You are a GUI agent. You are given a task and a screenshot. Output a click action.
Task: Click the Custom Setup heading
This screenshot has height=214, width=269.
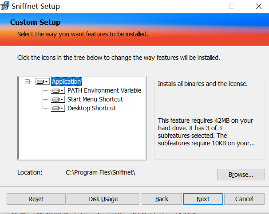(x=35, y=23)
